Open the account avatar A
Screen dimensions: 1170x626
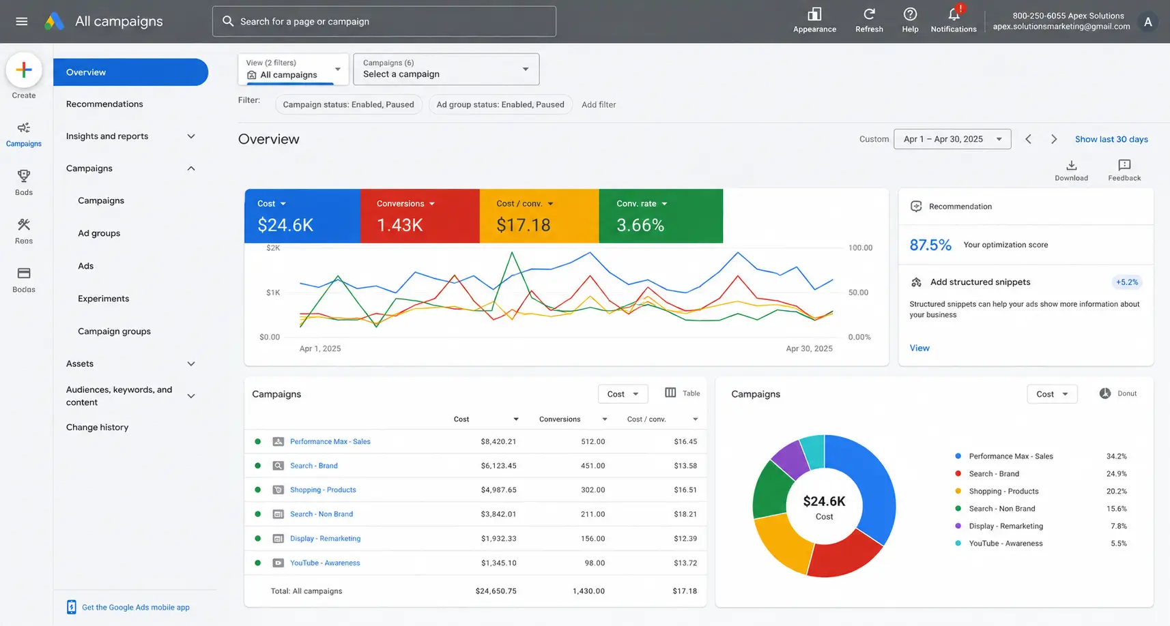(x=1148, y=22)
